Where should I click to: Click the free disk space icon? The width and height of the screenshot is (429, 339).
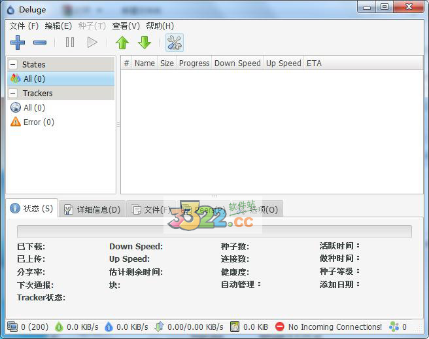point(235,327)
